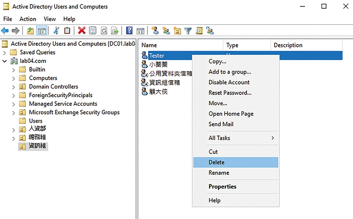Collapse the lab04.com domain node
Viewport: 353px width, 219px height.
[5, 61]
